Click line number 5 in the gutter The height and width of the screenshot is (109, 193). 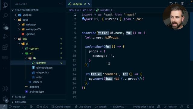click(x=75, y=33)
